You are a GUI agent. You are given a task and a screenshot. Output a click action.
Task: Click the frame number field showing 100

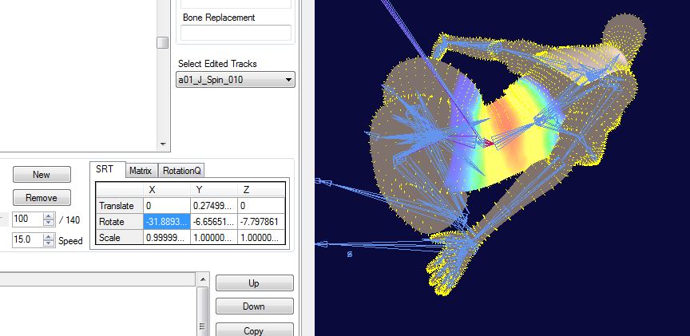(27, 219)
